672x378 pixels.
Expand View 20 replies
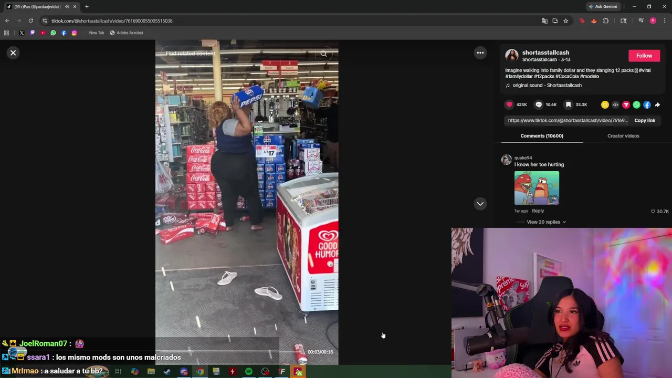[546, 222]
